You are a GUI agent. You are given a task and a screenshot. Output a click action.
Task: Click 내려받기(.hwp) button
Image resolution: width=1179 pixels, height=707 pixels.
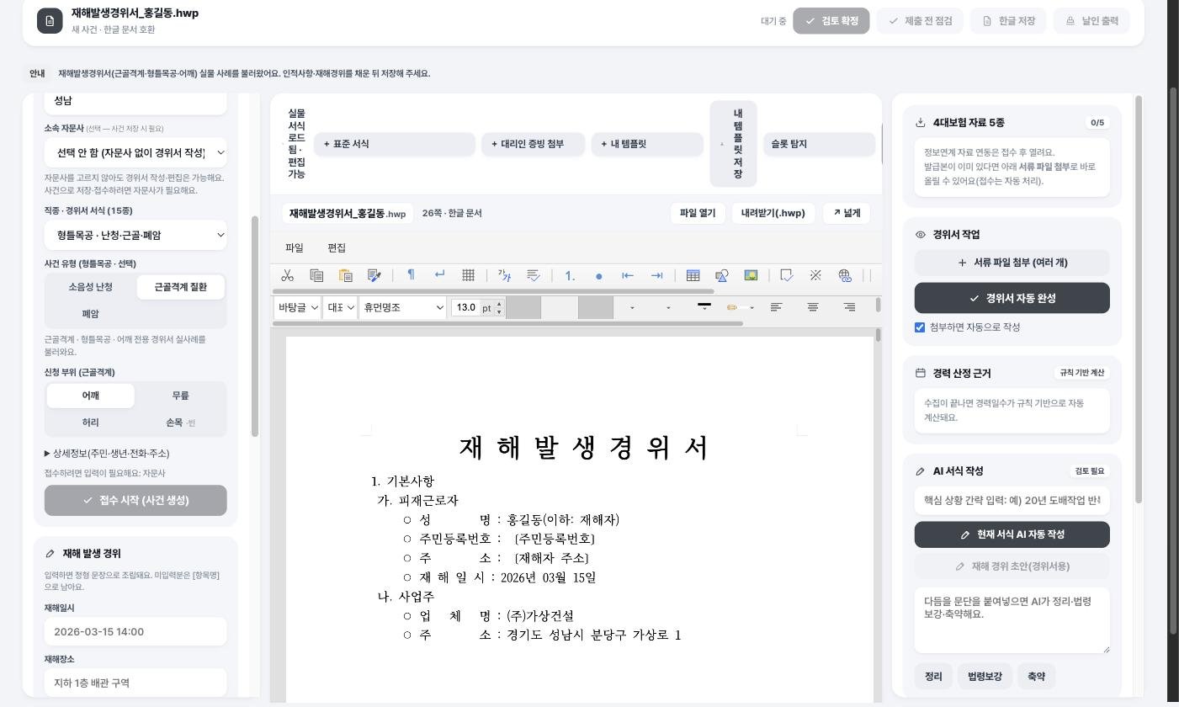pyautogui.click(x=773, y=213)
